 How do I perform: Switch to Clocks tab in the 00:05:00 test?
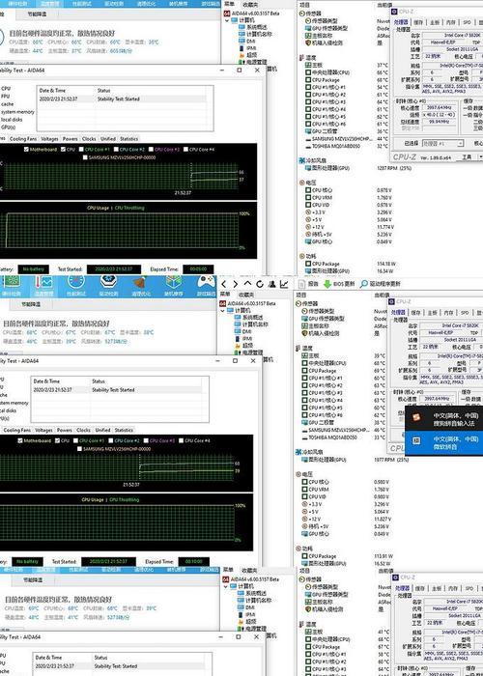[x=89, y=139]
